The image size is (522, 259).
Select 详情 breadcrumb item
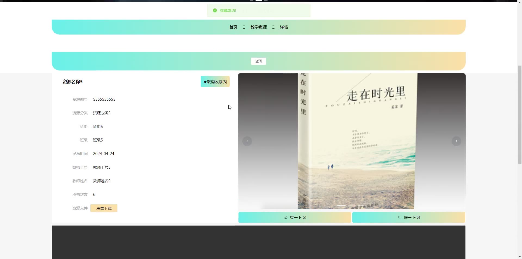point(284,27)
